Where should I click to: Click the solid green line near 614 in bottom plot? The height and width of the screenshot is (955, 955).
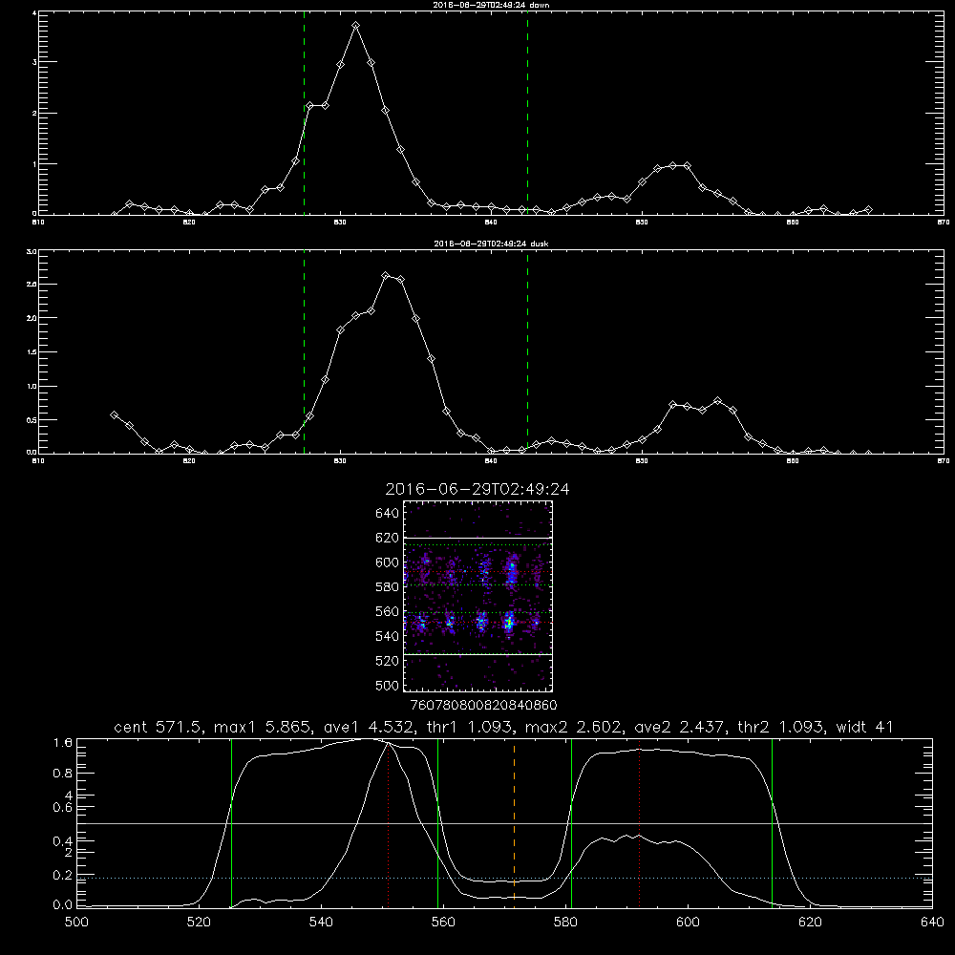click(772, 823)
